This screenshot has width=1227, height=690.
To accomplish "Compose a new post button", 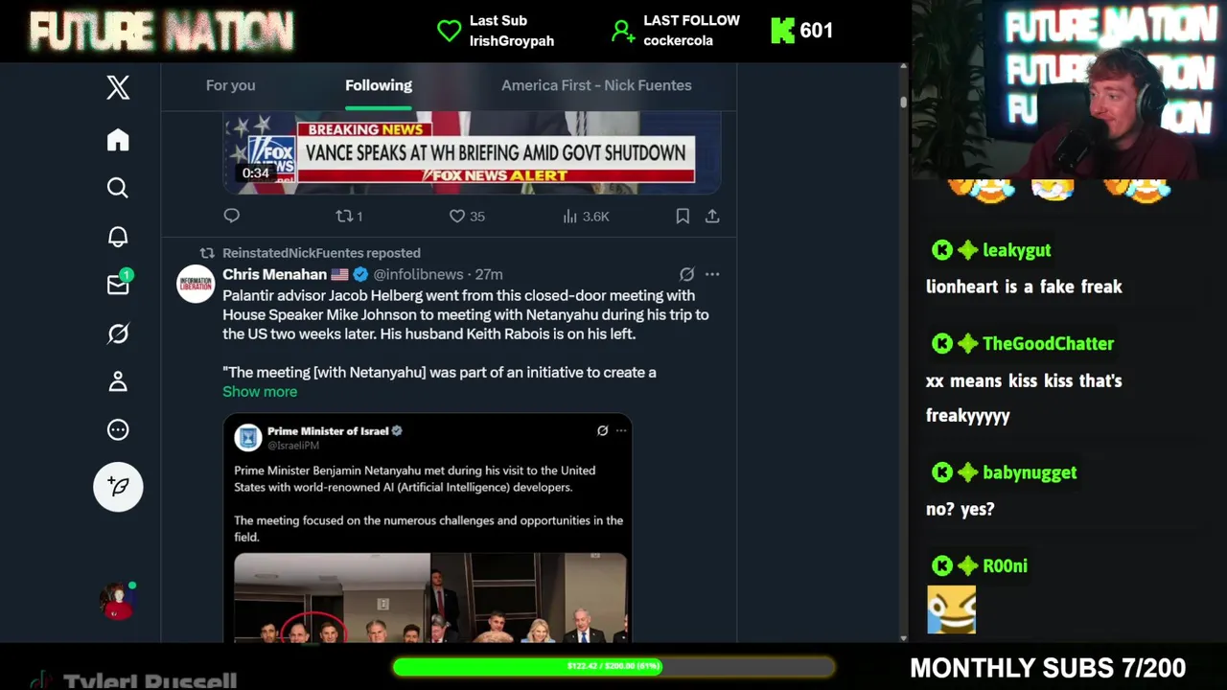I will click(x=118, y=487).
